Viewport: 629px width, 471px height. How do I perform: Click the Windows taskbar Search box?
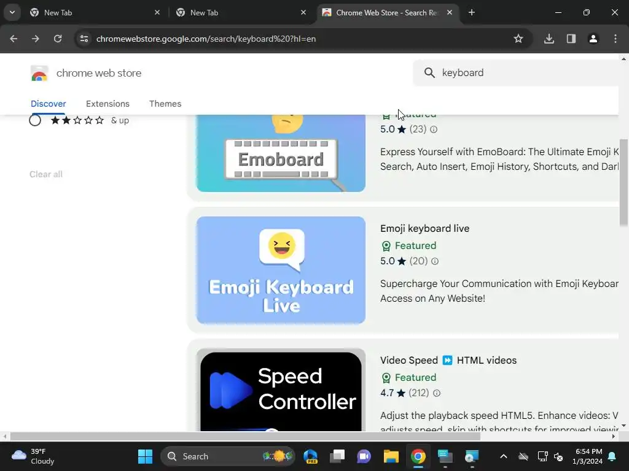[x=228, y=456]
